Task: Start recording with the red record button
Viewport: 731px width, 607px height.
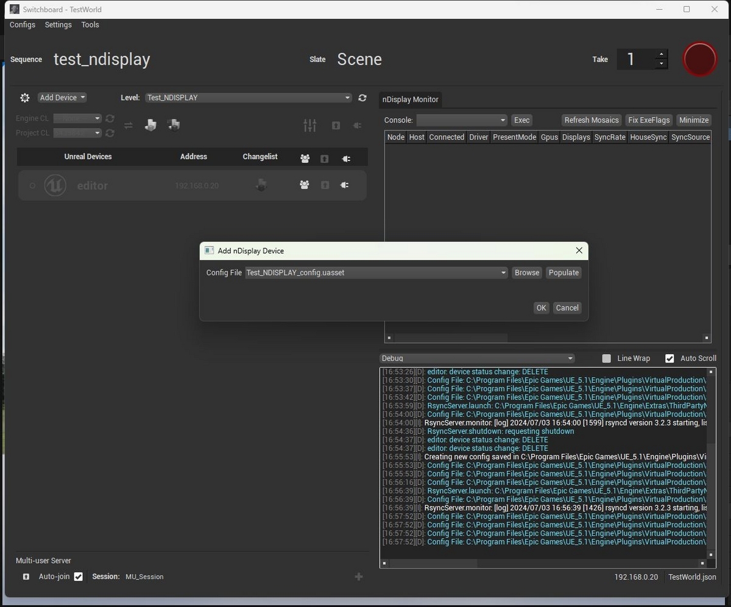Action: (700, 59)
